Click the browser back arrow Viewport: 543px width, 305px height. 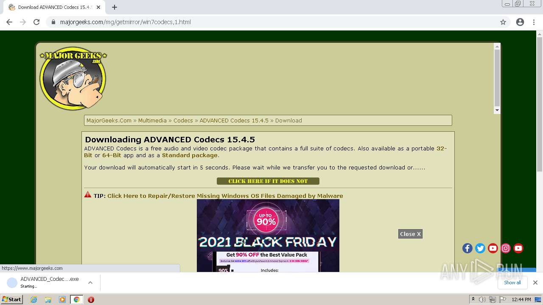pyautogui.click(x=9, y=22)
